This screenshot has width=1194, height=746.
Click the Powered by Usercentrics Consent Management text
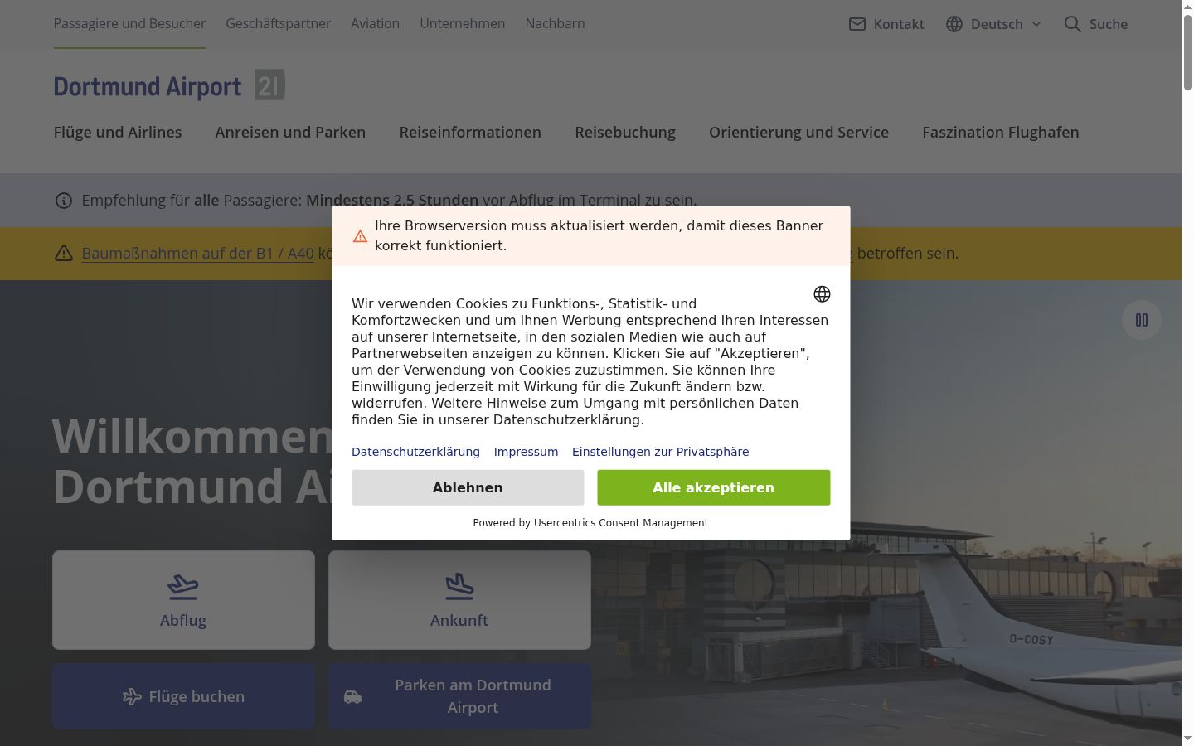(x=590, y=523)
